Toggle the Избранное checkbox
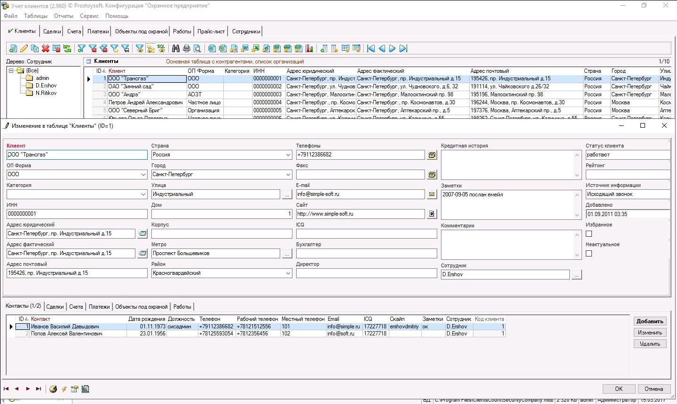The width and height of the screenshot is (677, 404). 589,233
